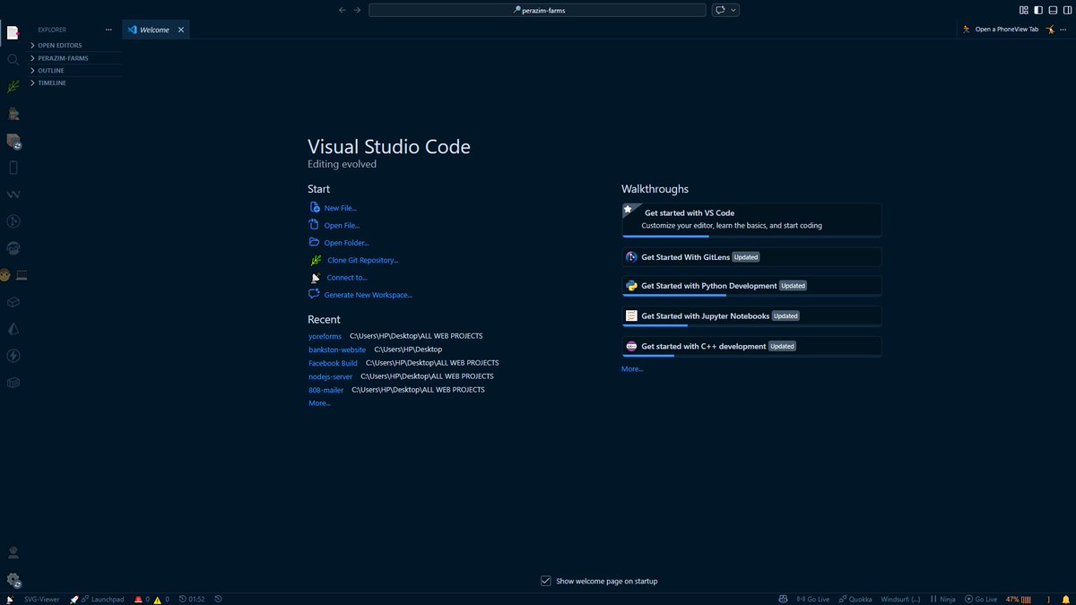Toggle bottom Panel visibility
The width and height of the screenshot is (1076, 605).
point(1054,10)
